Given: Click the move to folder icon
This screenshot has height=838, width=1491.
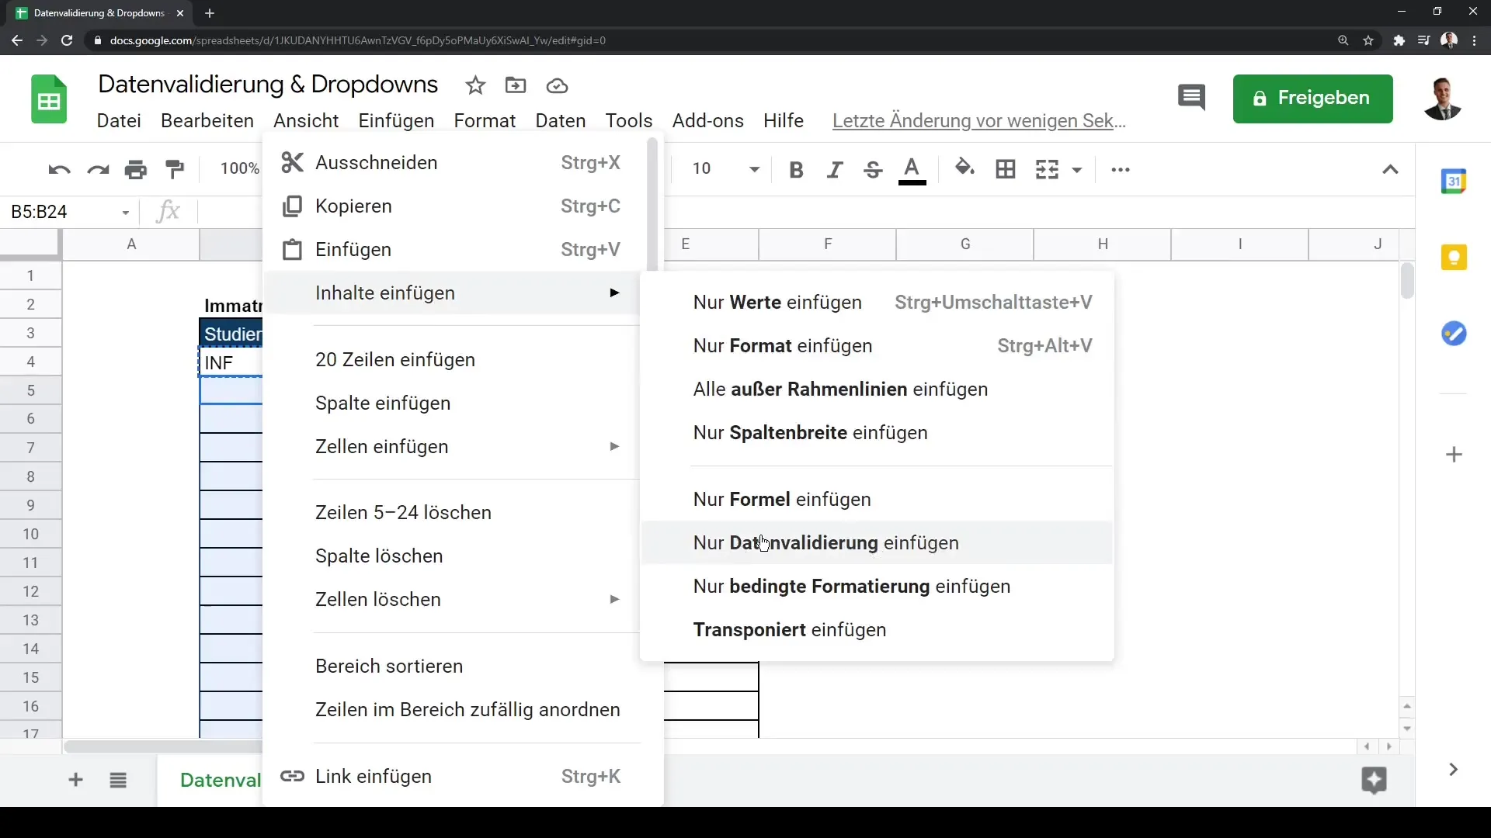Looking at the screenshot, I should pyautogui.click(x=516, y=85).
